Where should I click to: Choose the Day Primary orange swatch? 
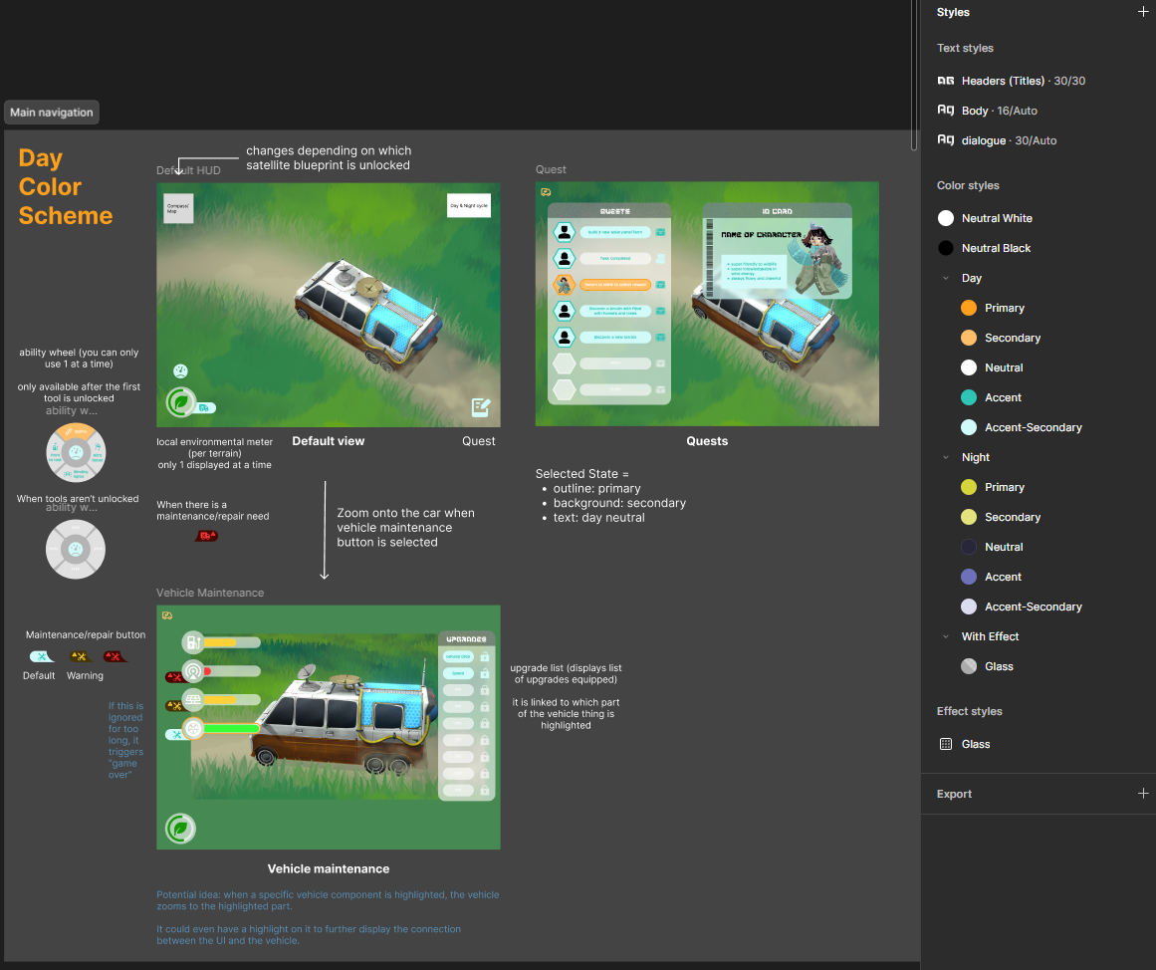point(969,308)
